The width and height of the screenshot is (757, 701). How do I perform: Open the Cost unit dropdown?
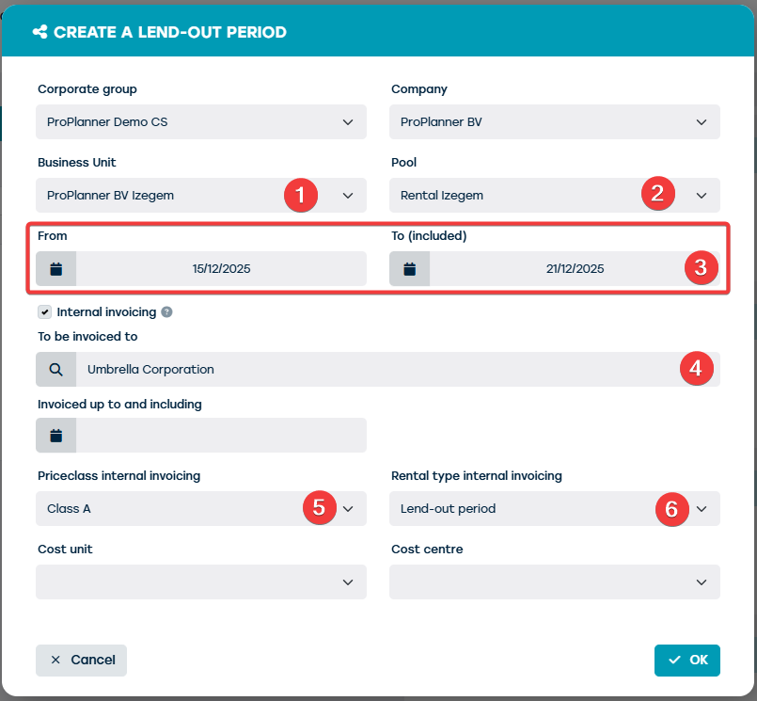201,582
